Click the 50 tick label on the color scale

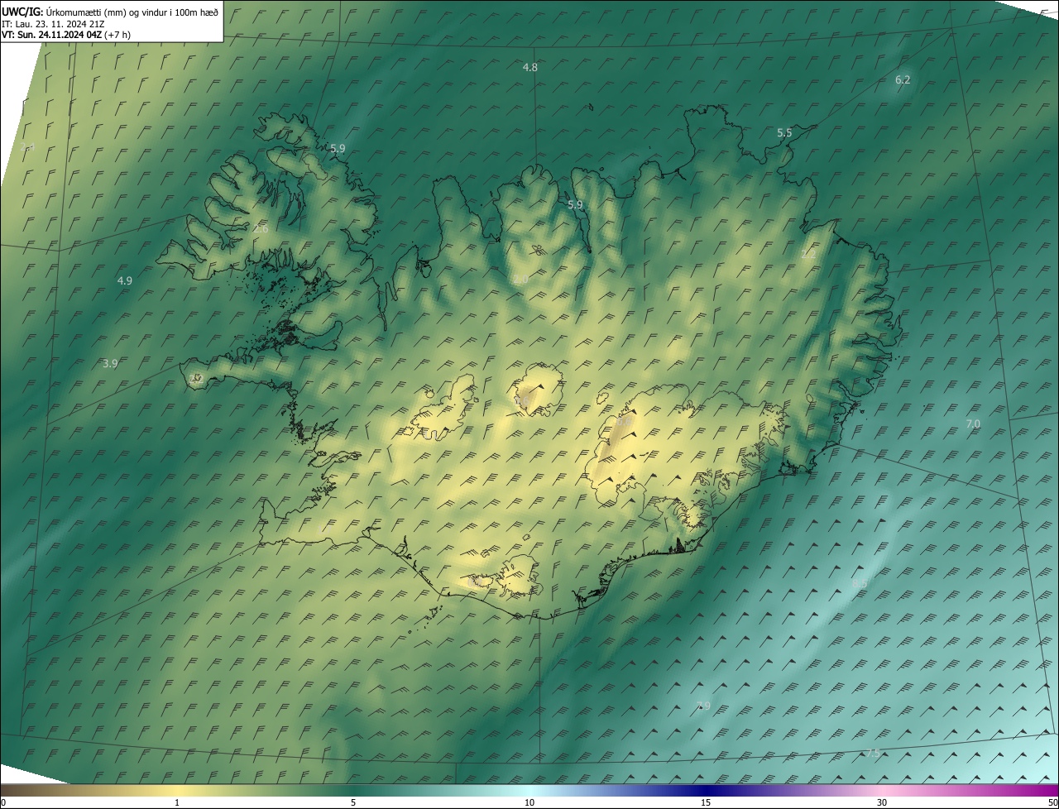(1052, 802)
